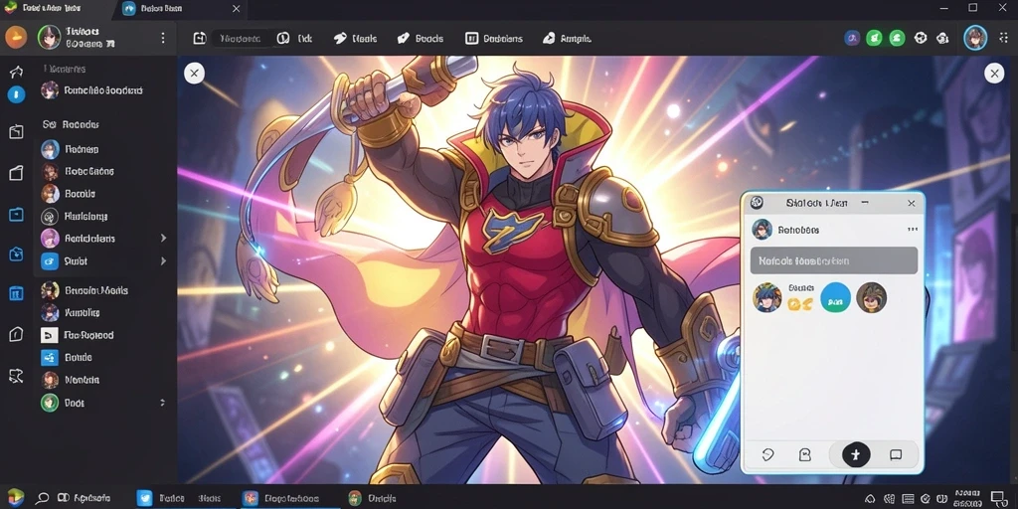Click the star-like icon heading the left rail
This screenshot has height=509, width=1018.
[x=16, y=71]
